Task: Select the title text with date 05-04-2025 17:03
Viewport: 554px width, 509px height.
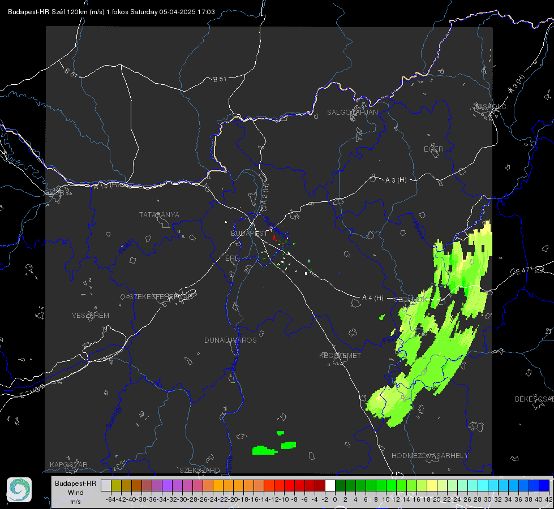Action: (x=111, y=12)
